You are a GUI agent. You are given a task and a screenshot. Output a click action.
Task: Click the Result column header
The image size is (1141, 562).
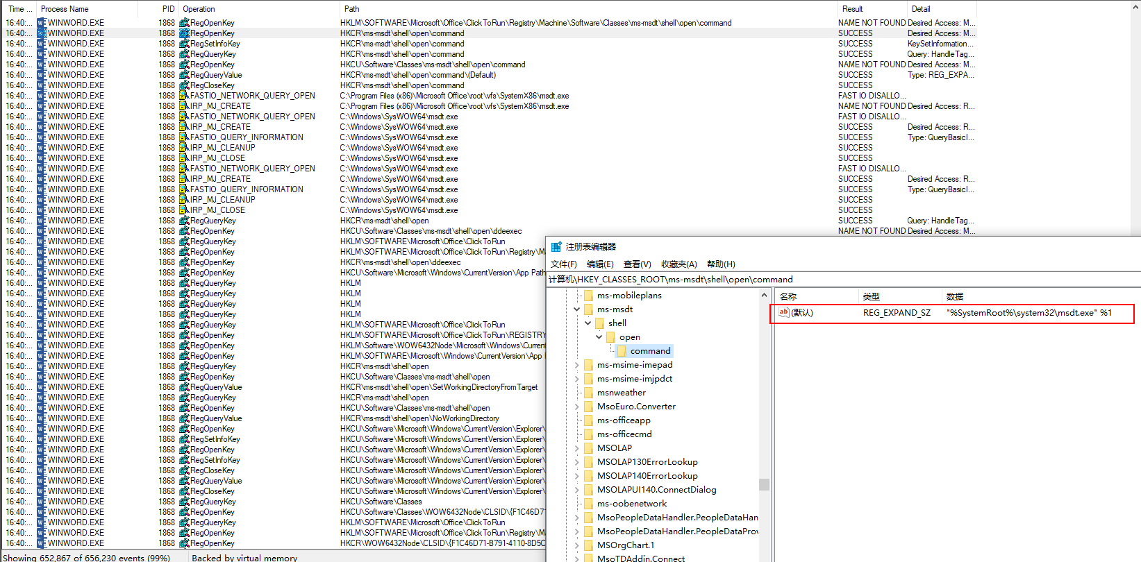872,9
